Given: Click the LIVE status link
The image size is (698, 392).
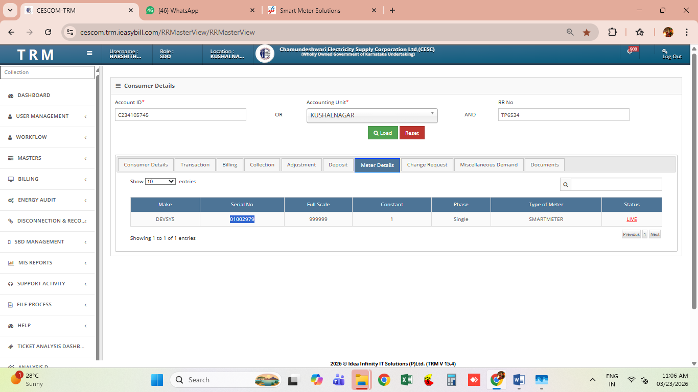Looking at the screenshot, I should point(632,219).
